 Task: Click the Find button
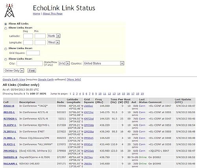click(x=32, y=71)
